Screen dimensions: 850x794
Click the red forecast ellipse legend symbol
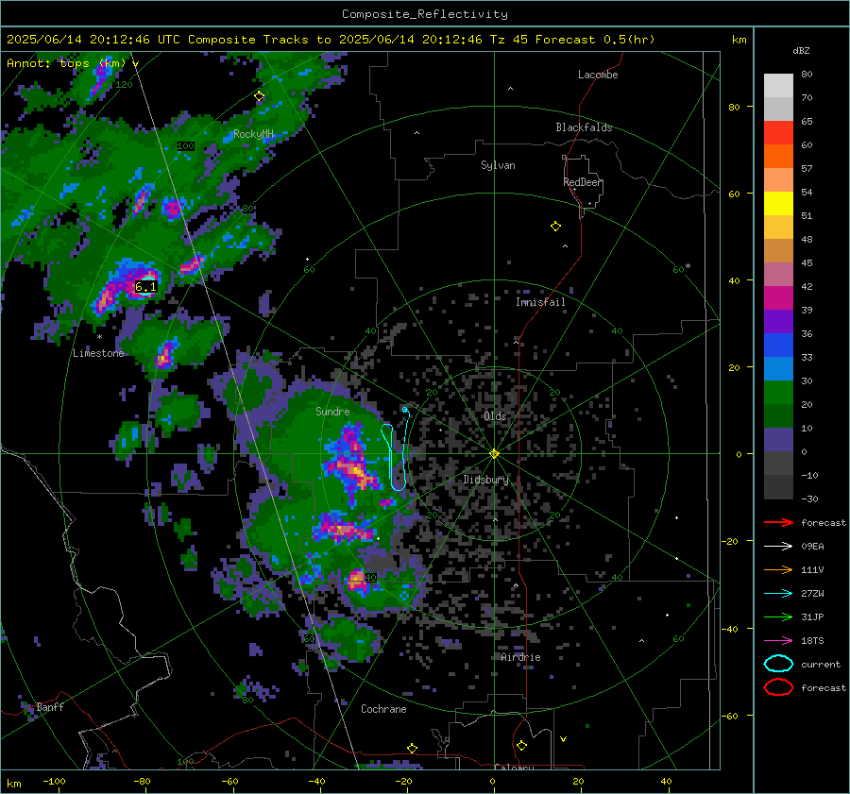coord(778,687)
